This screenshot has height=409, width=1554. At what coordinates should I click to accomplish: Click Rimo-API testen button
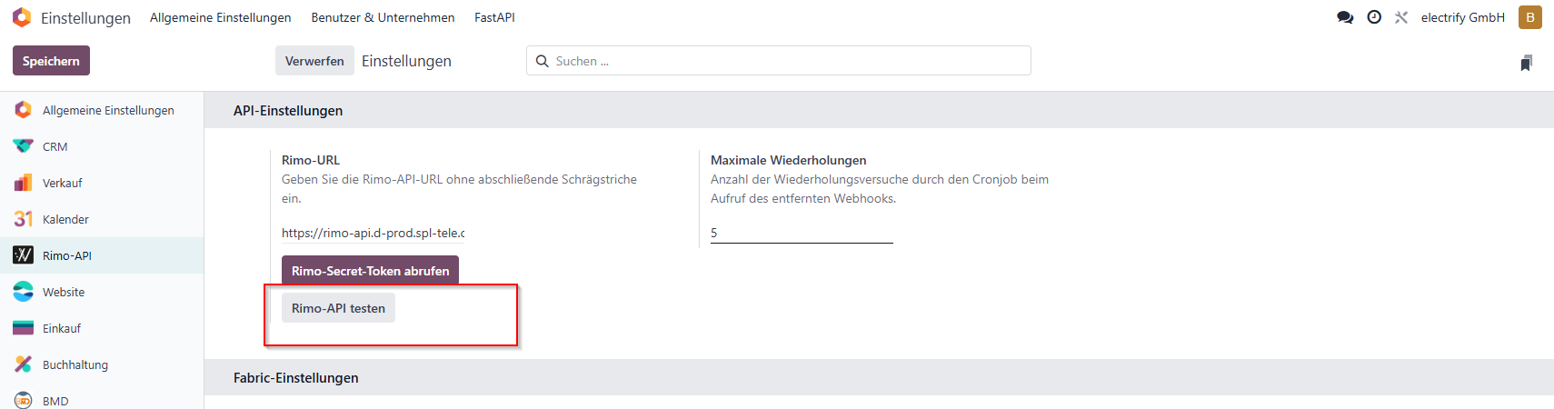coord(338,308)
